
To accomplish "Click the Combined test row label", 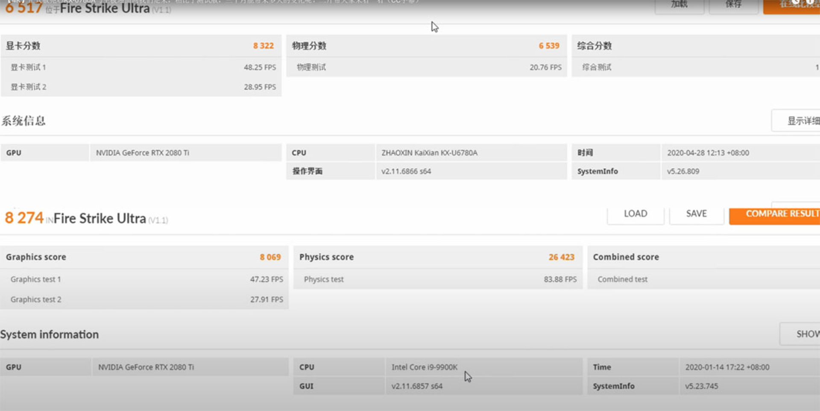I will 622,279.
